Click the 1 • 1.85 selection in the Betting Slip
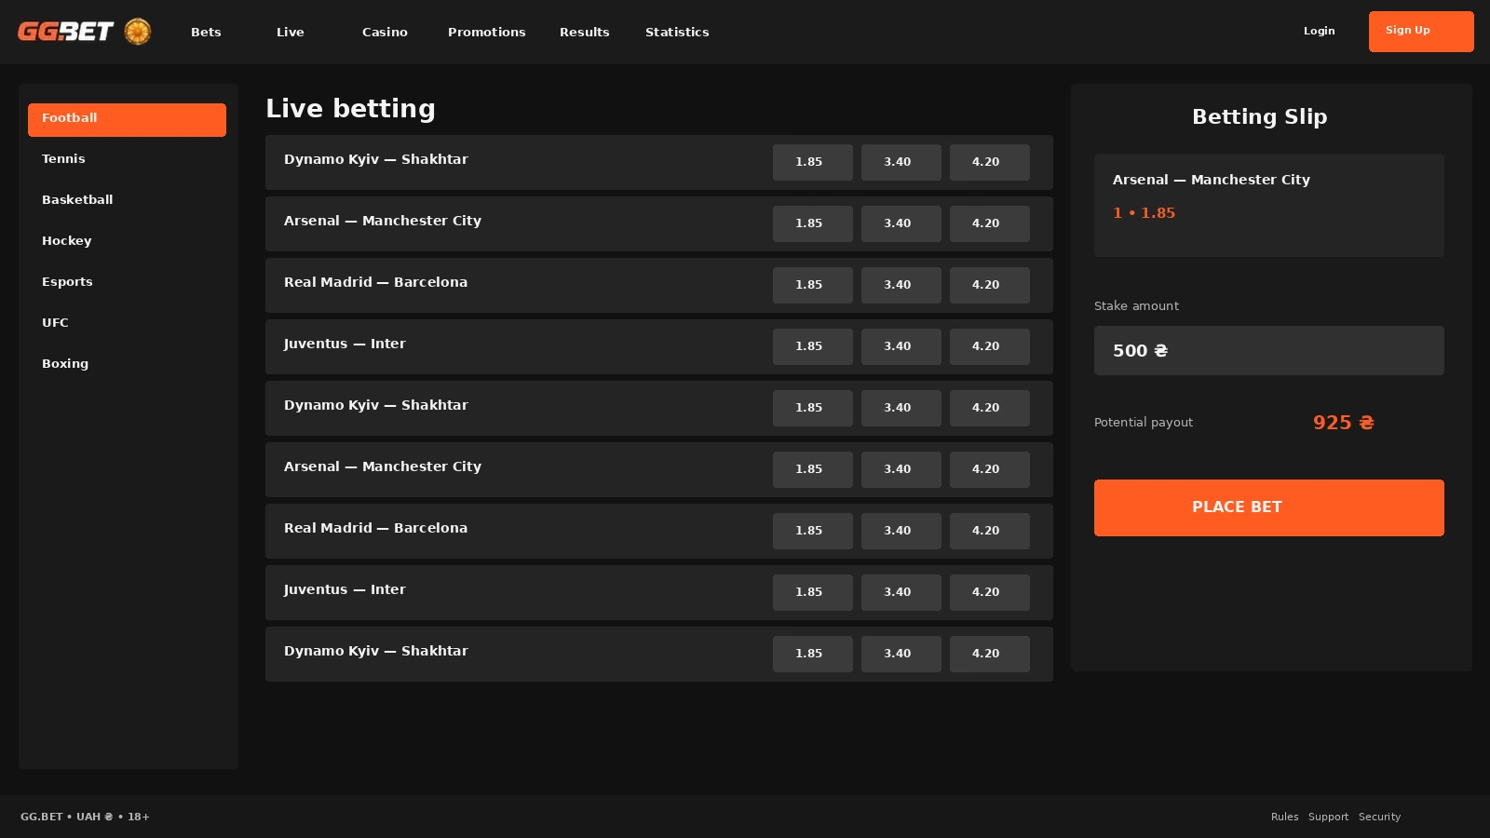The width and height of the screenshot is (1490, 838). click(1144, 213)
